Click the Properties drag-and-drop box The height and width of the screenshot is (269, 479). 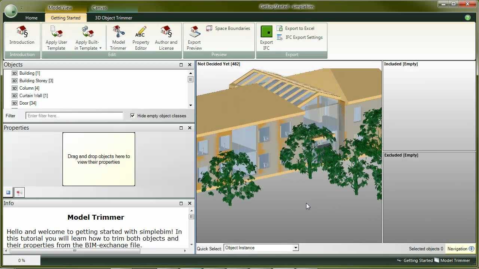pos(99,159)
